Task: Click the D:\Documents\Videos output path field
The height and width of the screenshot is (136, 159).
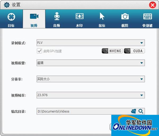Action: point(84,111)
